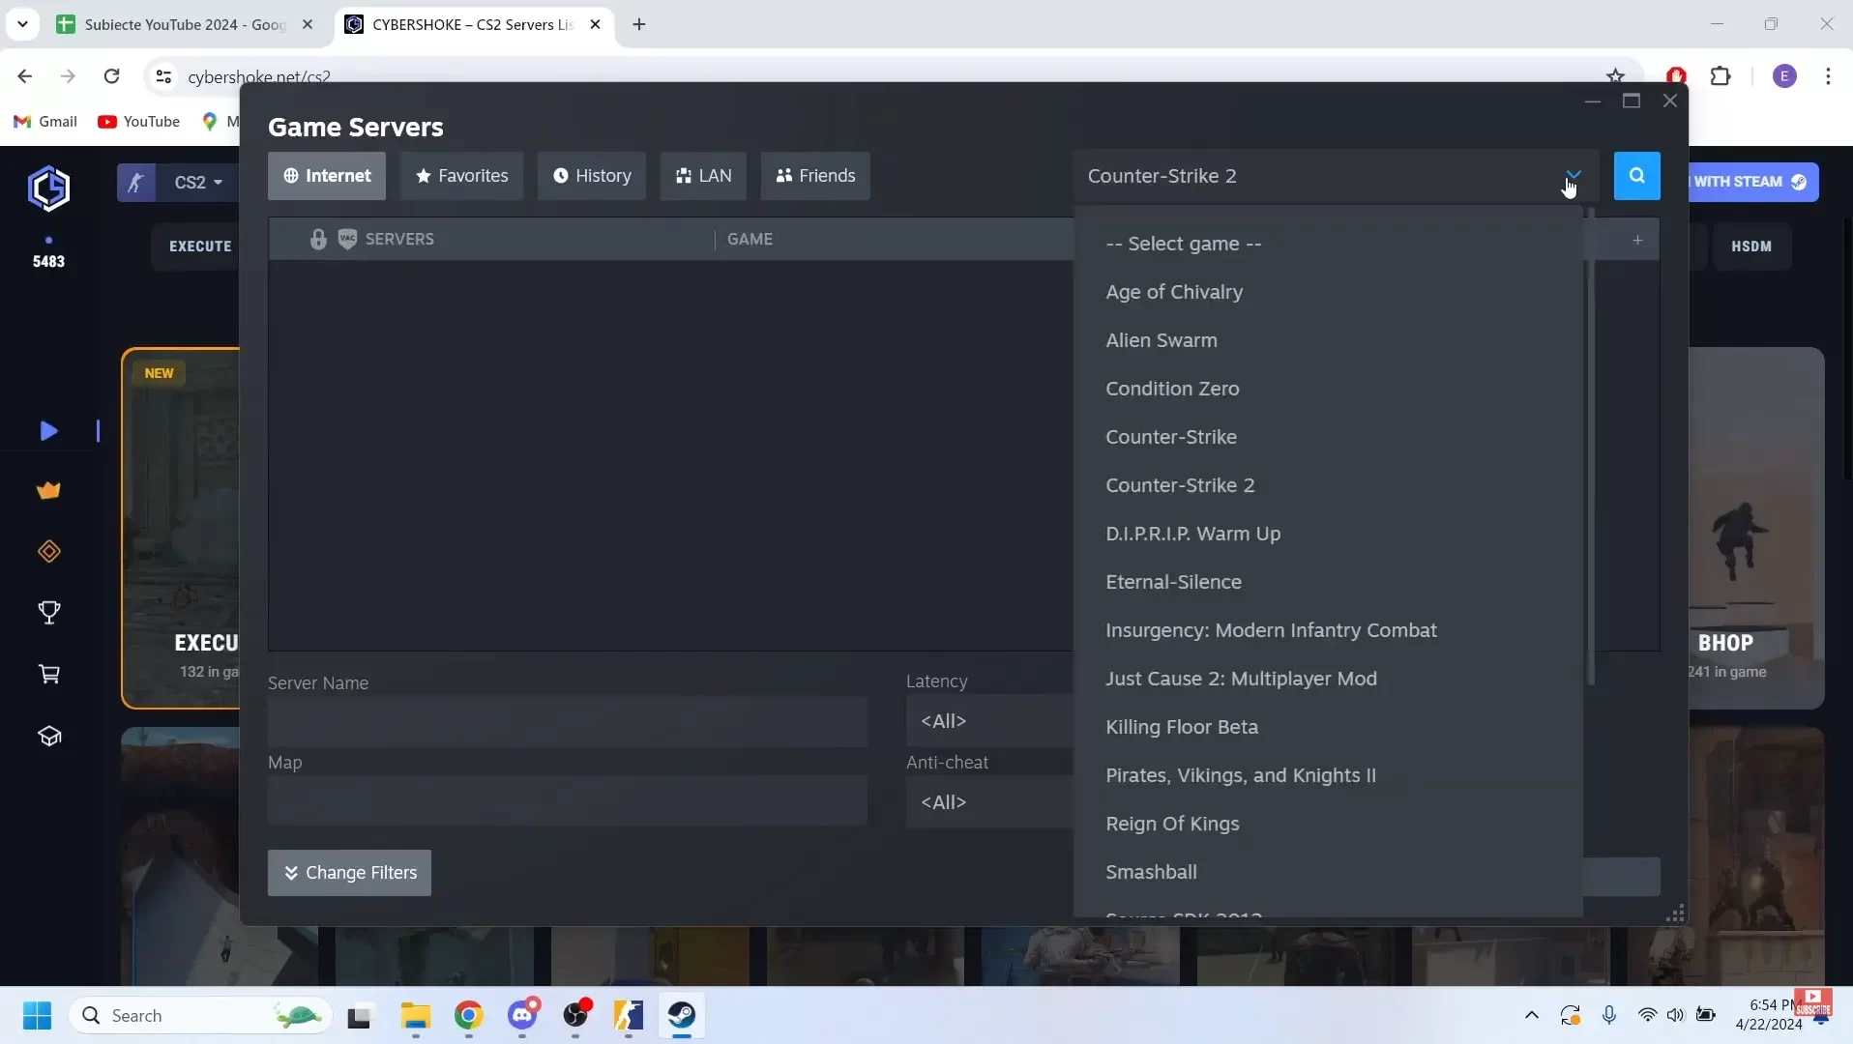Select Insurgency: Modern Infantry Combat
This screenshot has width=1853, height=1044.
coord(1327,630)
